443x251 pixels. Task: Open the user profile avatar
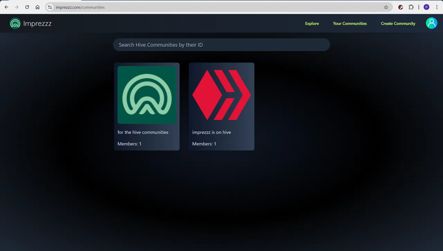pos(431,23)
